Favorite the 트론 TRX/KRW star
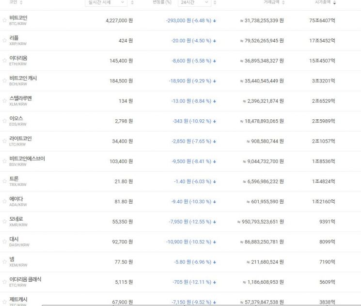The width and height of the screenshot is (361, 306). pos(4,181)
